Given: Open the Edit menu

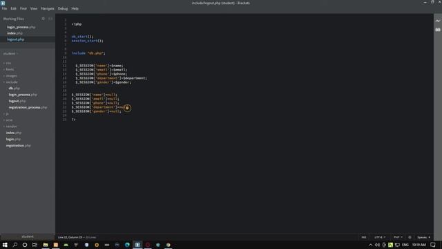Looking at the screenshot, I should (14, 8).
